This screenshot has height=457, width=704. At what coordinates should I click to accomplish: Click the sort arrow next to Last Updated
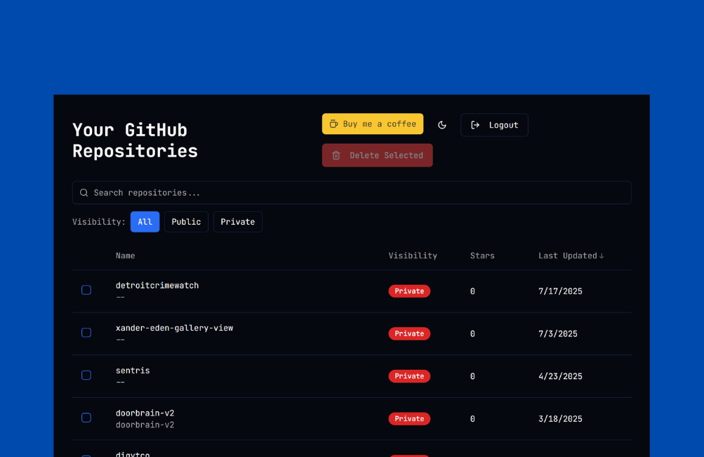(602, 256)
